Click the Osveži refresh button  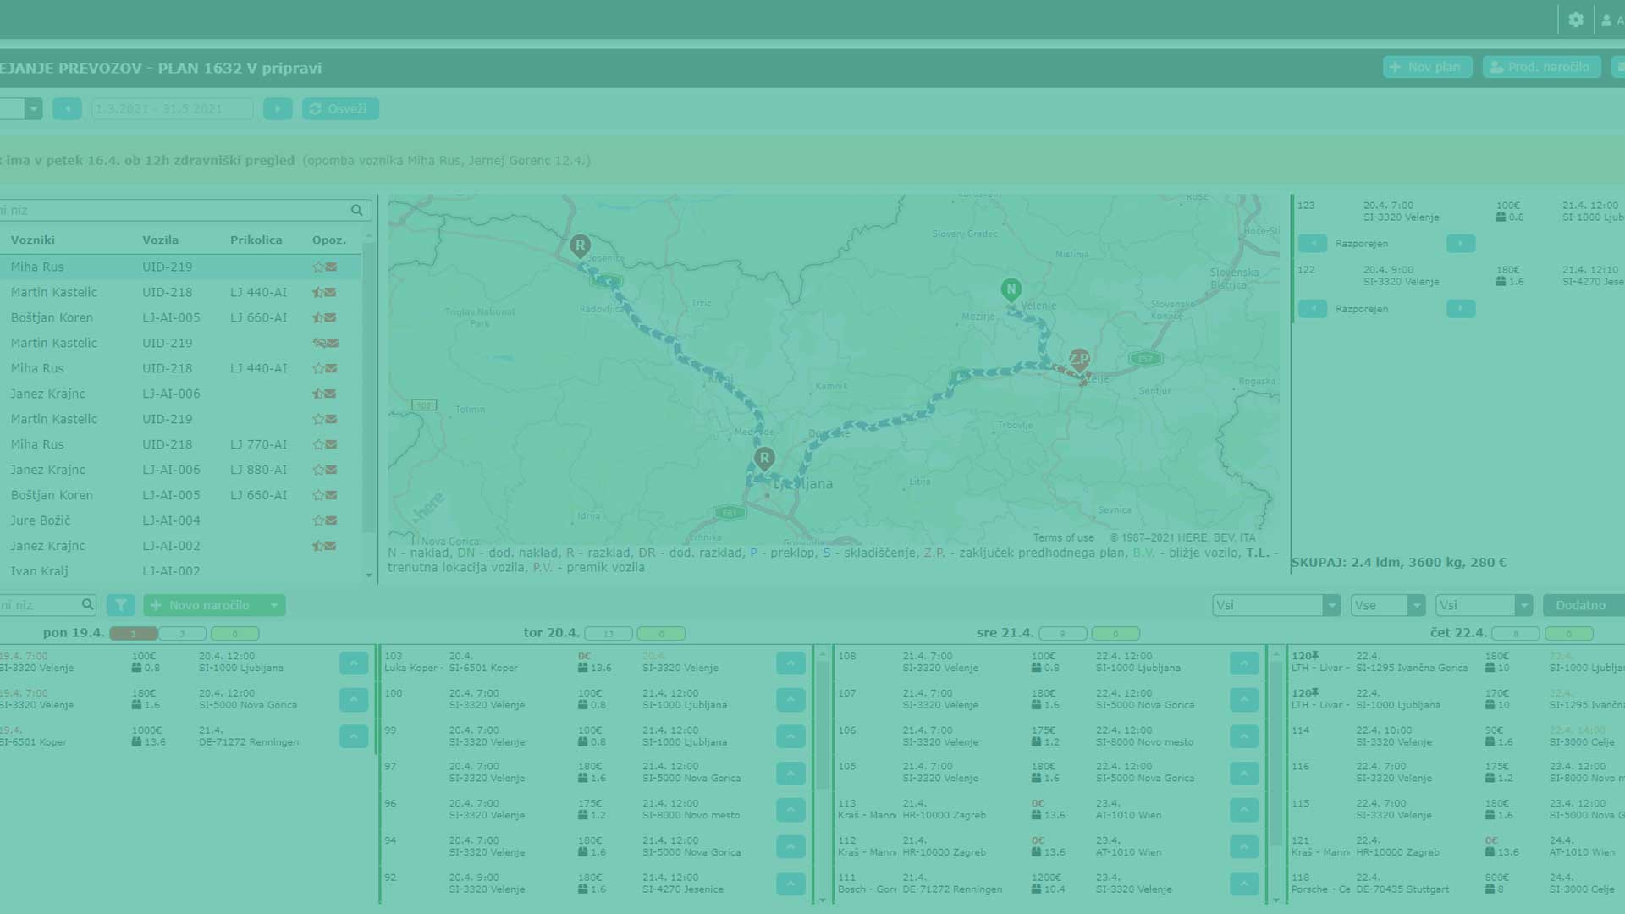[340, 108]
